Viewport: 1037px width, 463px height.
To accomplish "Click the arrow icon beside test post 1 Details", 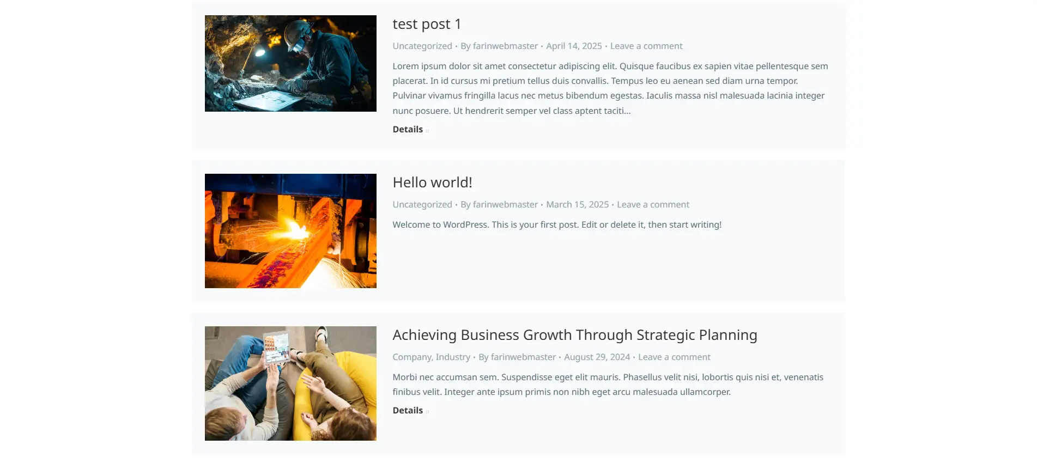I will [x=427, y=131].
